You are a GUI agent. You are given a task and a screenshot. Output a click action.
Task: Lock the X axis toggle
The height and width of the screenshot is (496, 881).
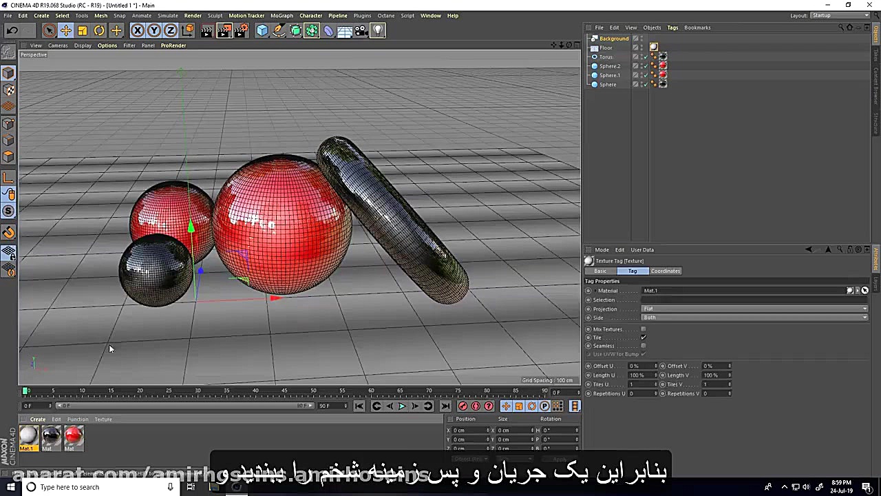(137, 30)
